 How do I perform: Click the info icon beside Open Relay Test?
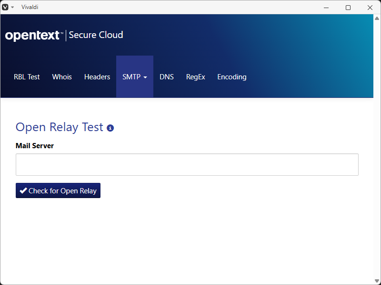110,128
